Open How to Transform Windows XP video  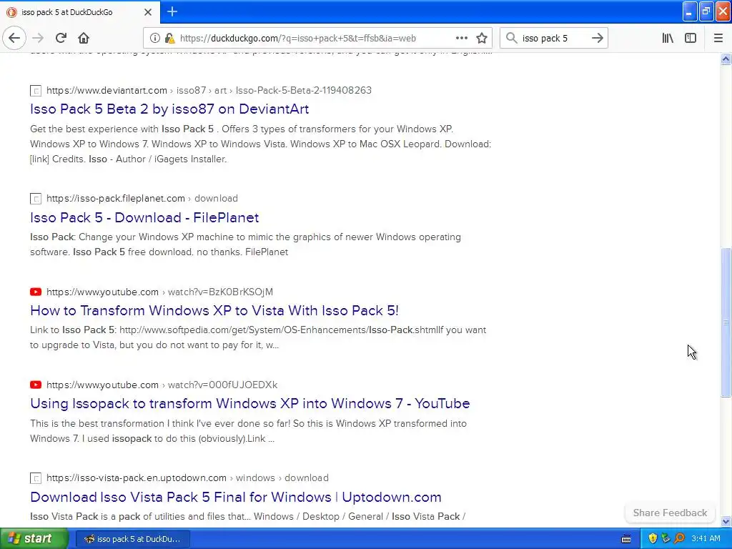click(214, 310)
